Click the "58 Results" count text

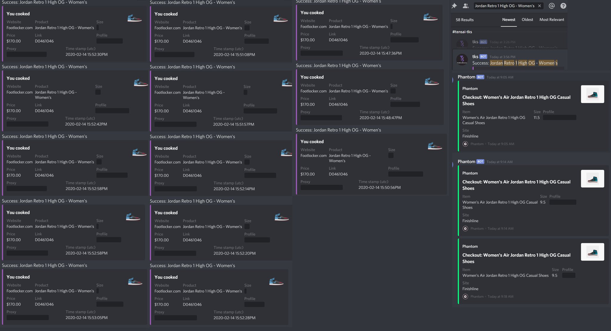(x=465, y=20)
